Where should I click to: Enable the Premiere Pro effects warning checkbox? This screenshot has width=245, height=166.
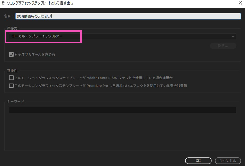tap(12, 85)
